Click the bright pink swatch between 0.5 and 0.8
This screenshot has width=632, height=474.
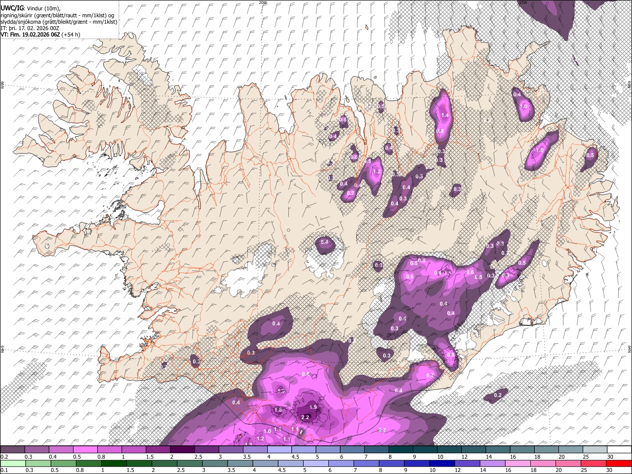click(85, 449)
